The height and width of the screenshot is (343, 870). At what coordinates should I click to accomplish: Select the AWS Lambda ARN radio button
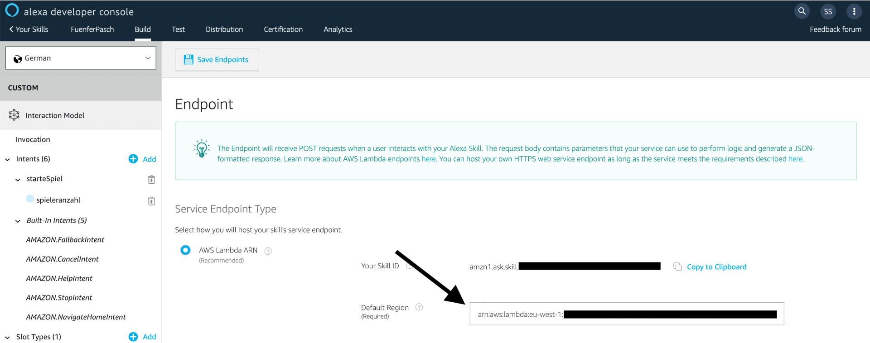pos(185,250)
